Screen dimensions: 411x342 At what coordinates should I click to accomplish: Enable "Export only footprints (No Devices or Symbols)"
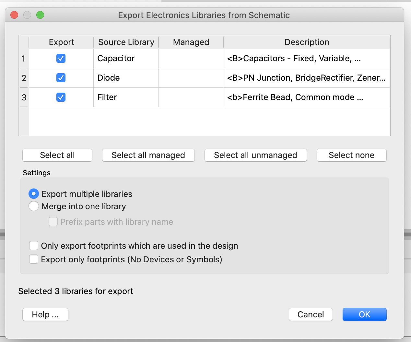coord(34,259)
